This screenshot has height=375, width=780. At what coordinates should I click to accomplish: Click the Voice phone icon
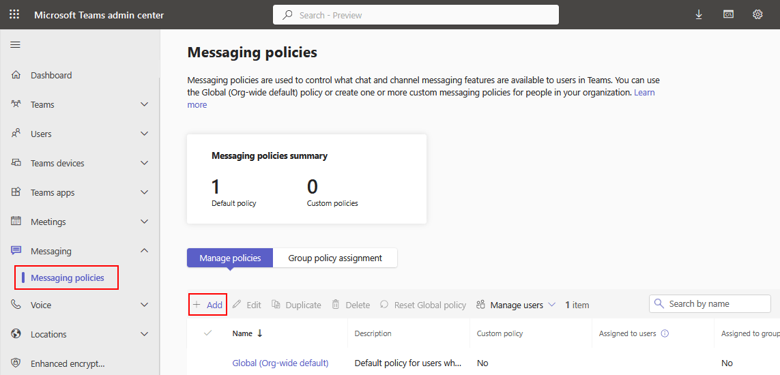(16, 305)
